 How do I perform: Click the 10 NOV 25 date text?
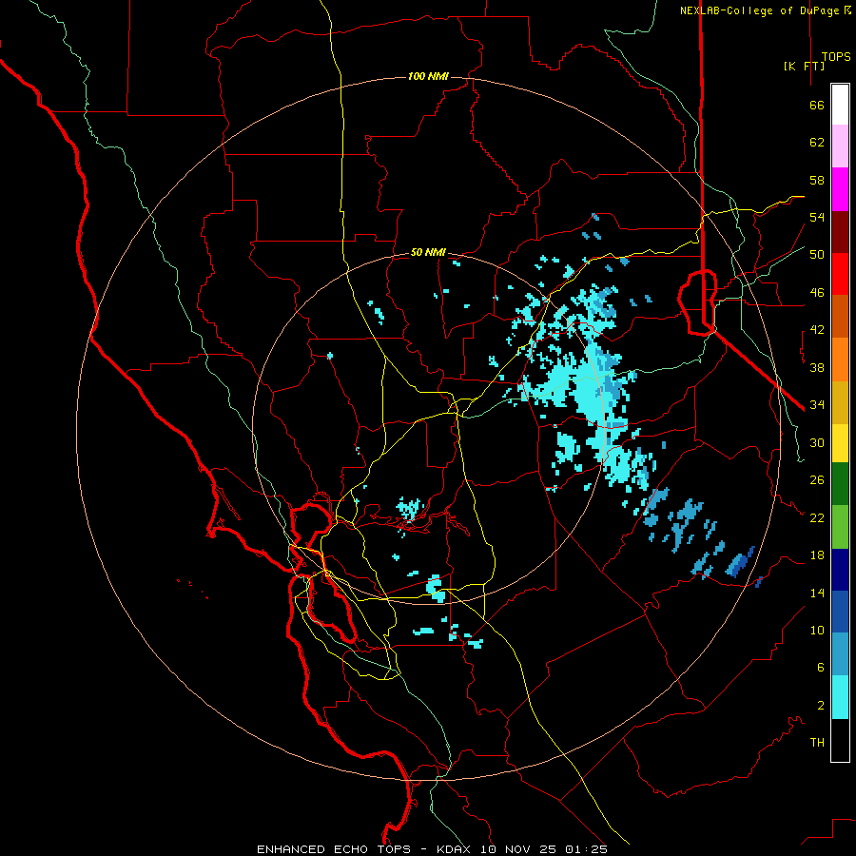coord(518,849)
